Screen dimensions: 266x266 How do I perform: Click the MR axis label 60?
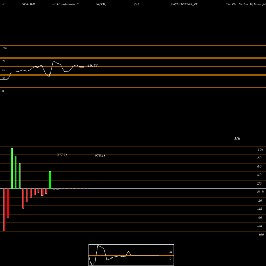coord(259,167)
